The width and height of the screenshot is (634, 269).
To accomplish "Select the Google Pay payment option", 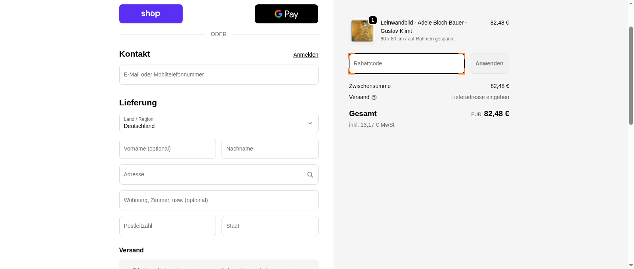I will pos(286,13).
